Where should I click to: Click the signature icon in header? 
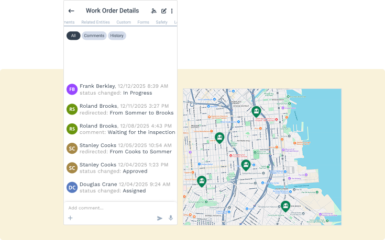point(153,11)
